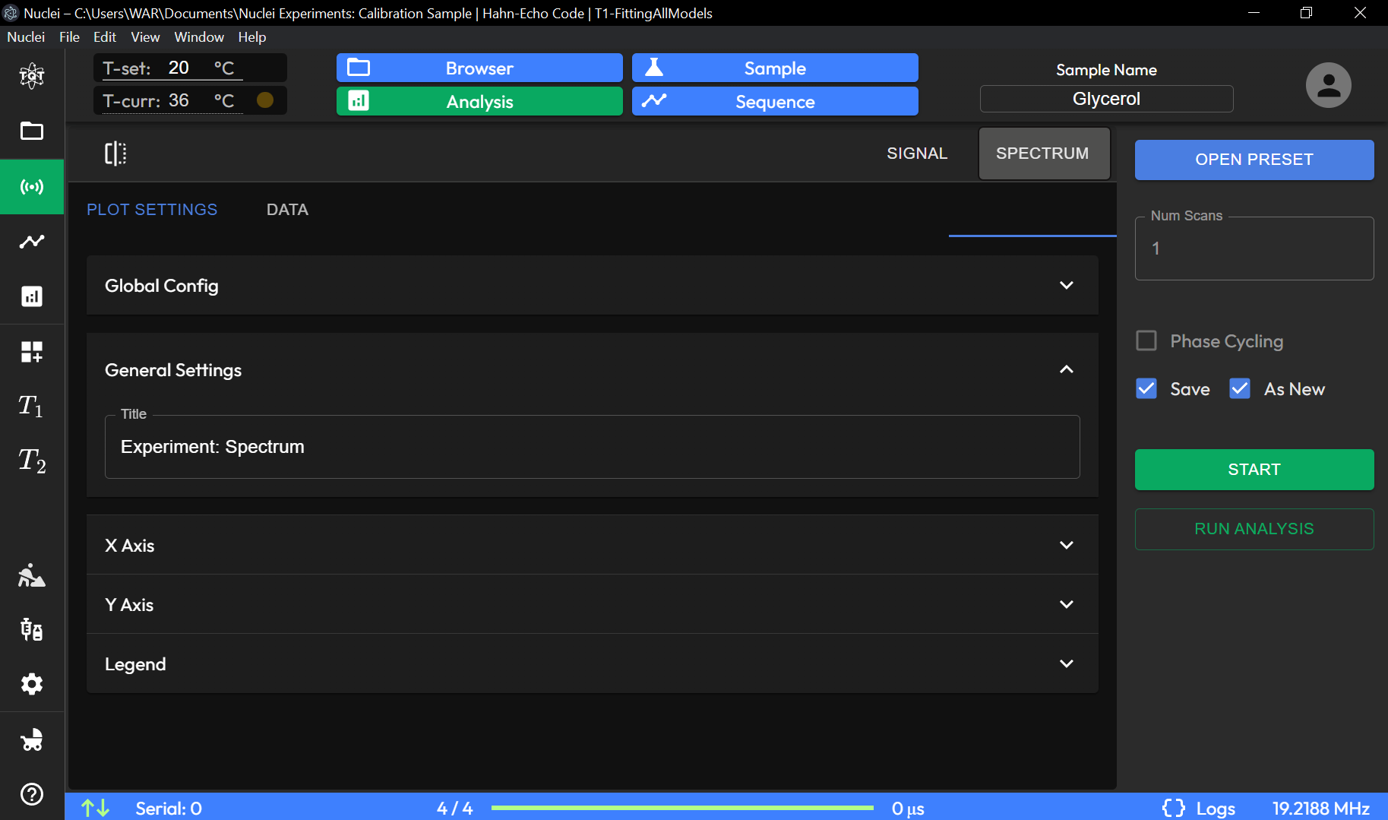Select the PLOT SETTINGS tab
Screen dimensions: 1388x820
(x=152, y=210)
